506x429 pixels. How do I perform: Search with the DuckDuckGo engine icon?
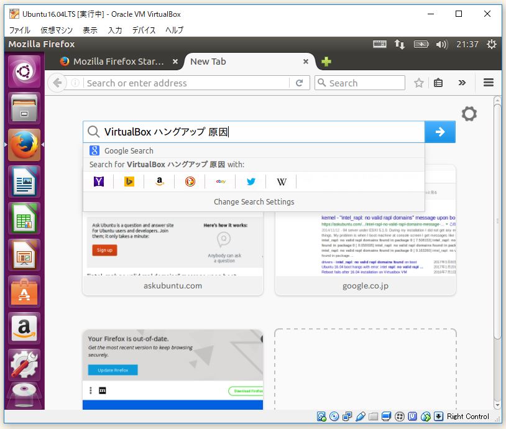tap(190, 182)
